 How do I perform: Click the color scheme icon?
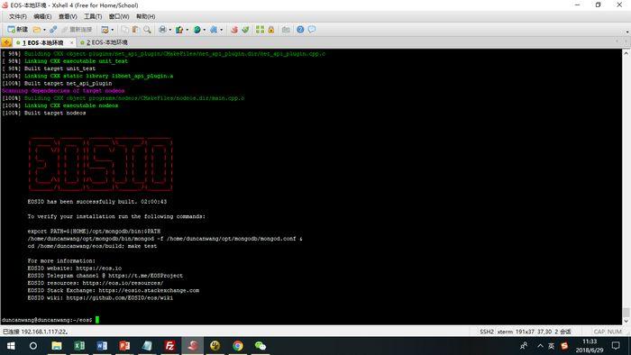tap(179, 30)
